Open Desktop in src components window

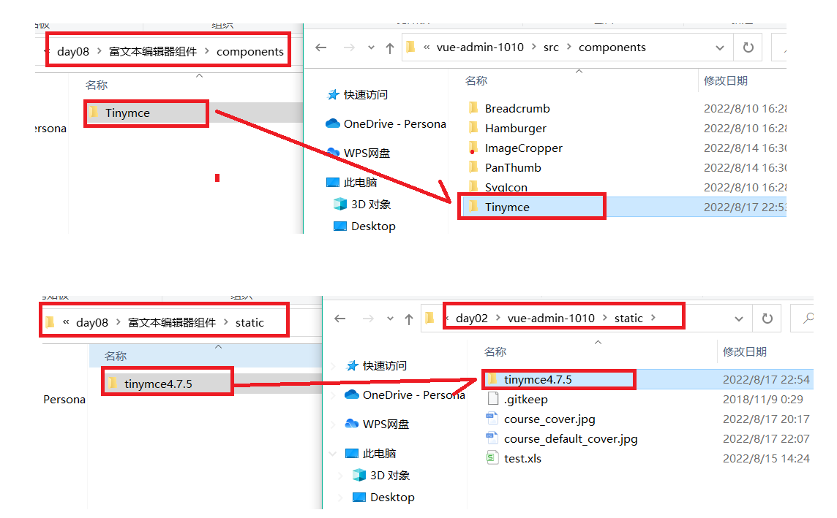pos(373,226)
